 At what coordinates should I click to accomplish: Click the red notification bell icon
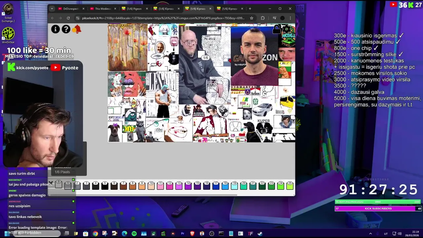tap(77, 29)
